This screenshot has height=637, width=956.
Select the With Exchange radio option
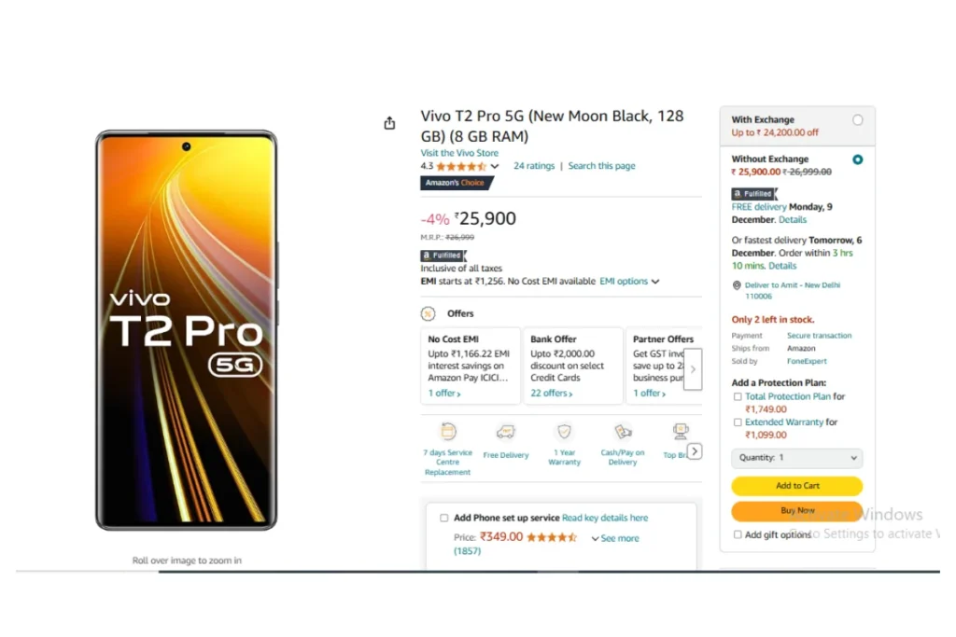(x=857, y=120)
